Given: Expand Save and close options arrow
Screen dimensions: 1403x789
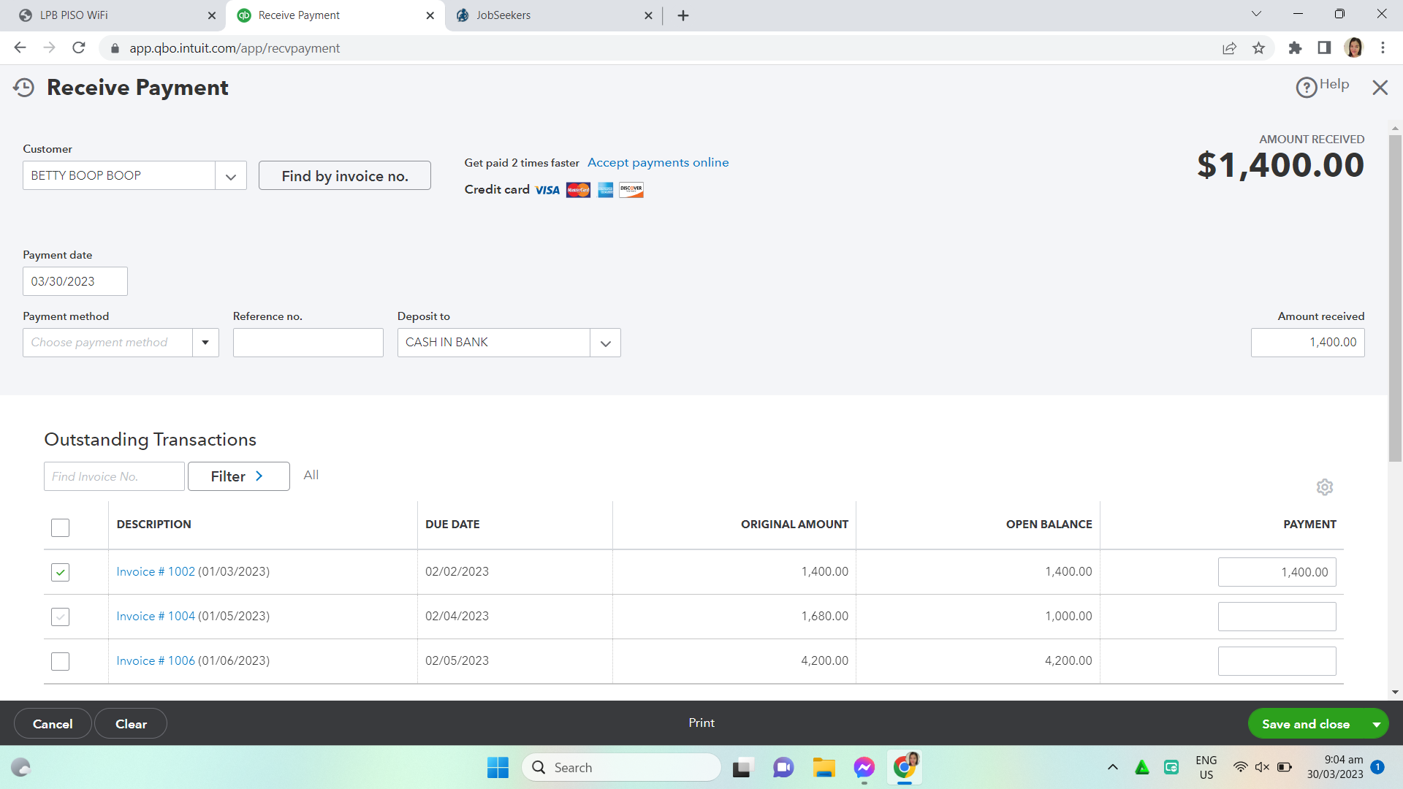Looking at the screenshot, I should click(x=1376, y=724).
